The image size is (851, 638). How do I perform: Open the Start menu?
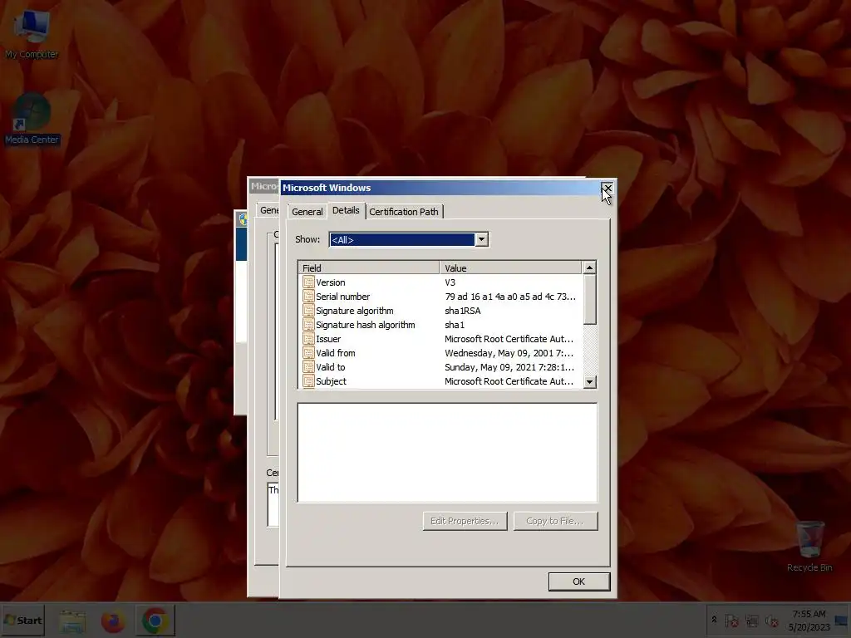click(x=22, y=620)
